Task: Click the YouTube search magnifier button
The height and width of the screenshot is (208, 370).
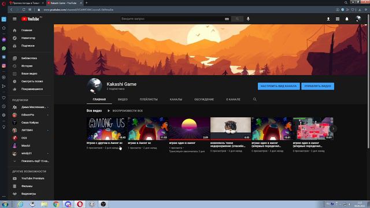Action: 237,19
